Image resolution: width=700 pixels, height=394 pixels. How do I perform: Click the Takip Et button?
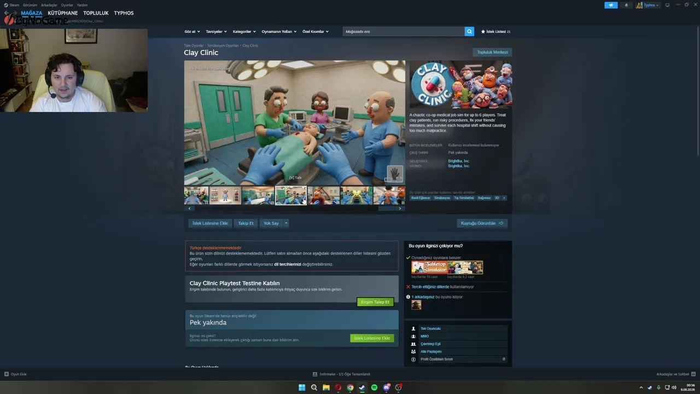pos(246,223)
